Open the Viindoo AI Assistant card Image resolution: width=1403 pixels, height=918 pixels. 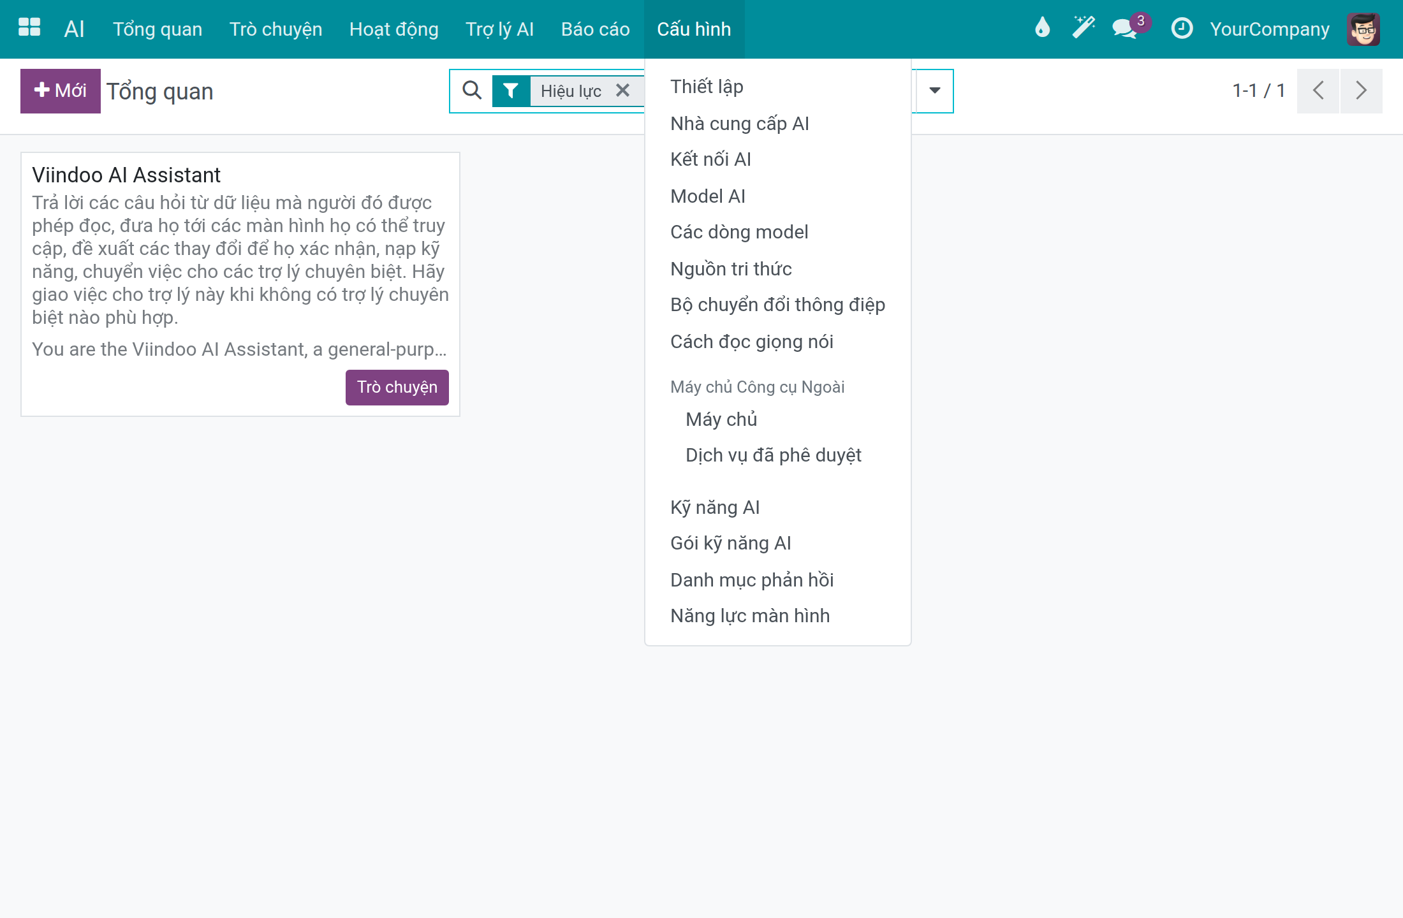(240, 284)
